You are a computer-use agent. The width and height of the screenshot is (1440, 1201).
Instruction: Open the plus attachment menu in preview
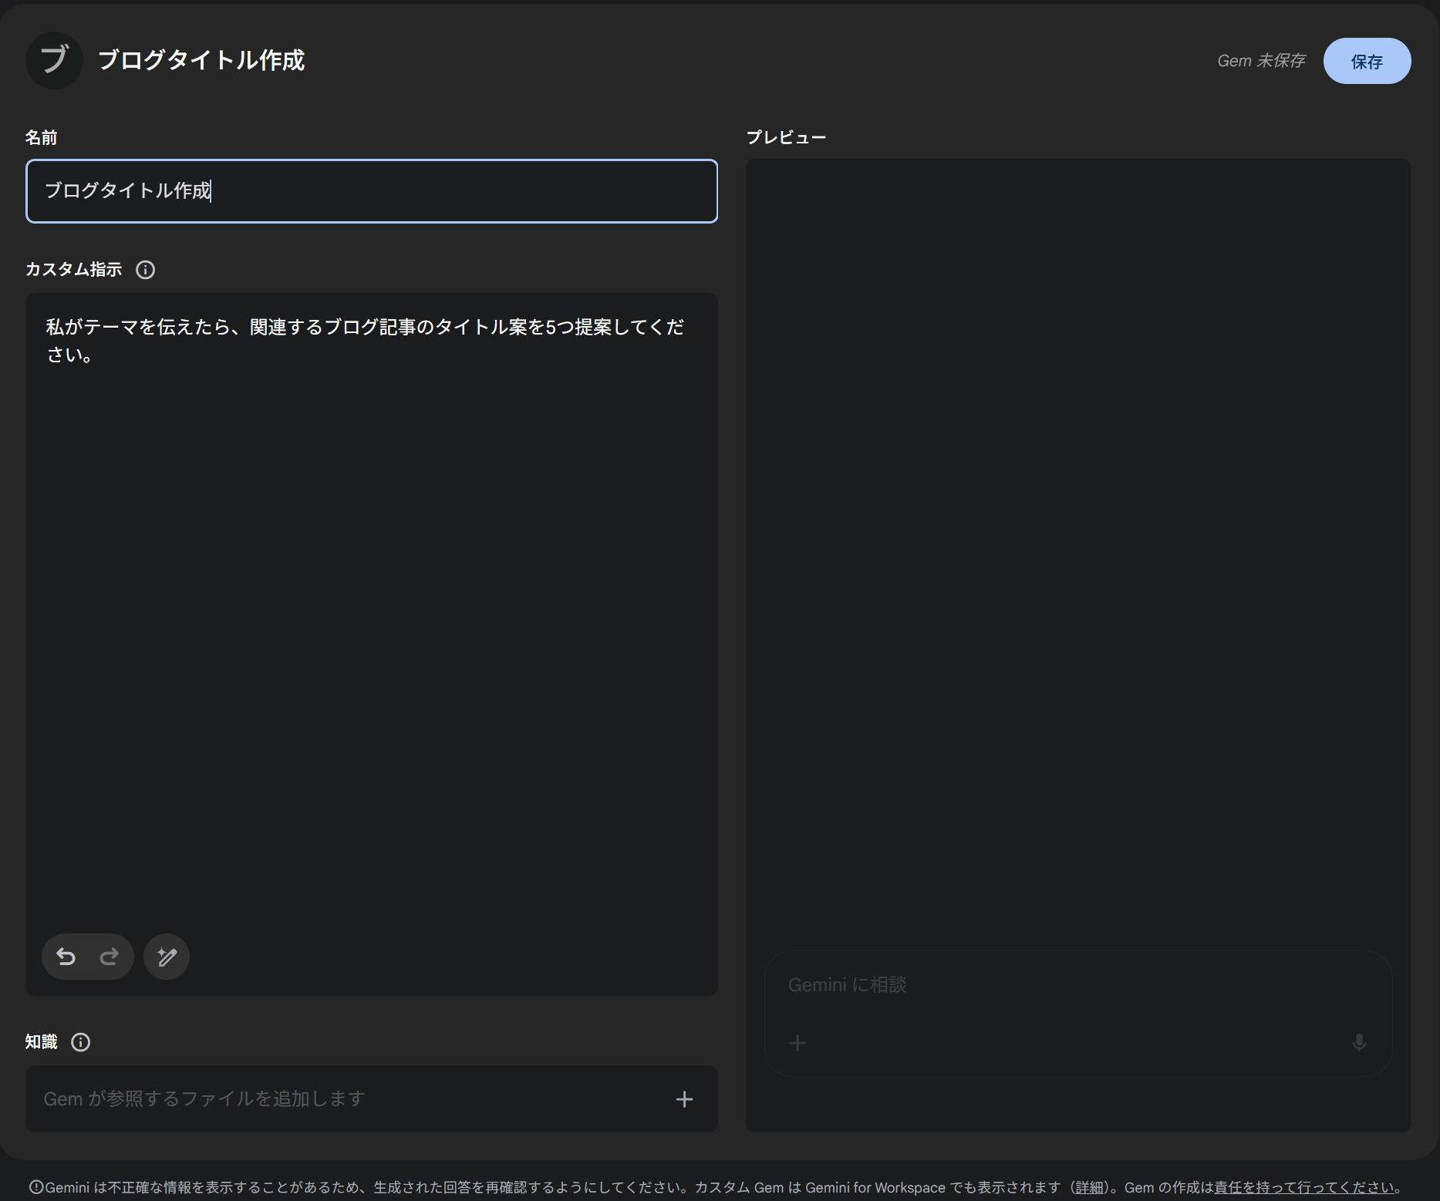pos(798,1043)
